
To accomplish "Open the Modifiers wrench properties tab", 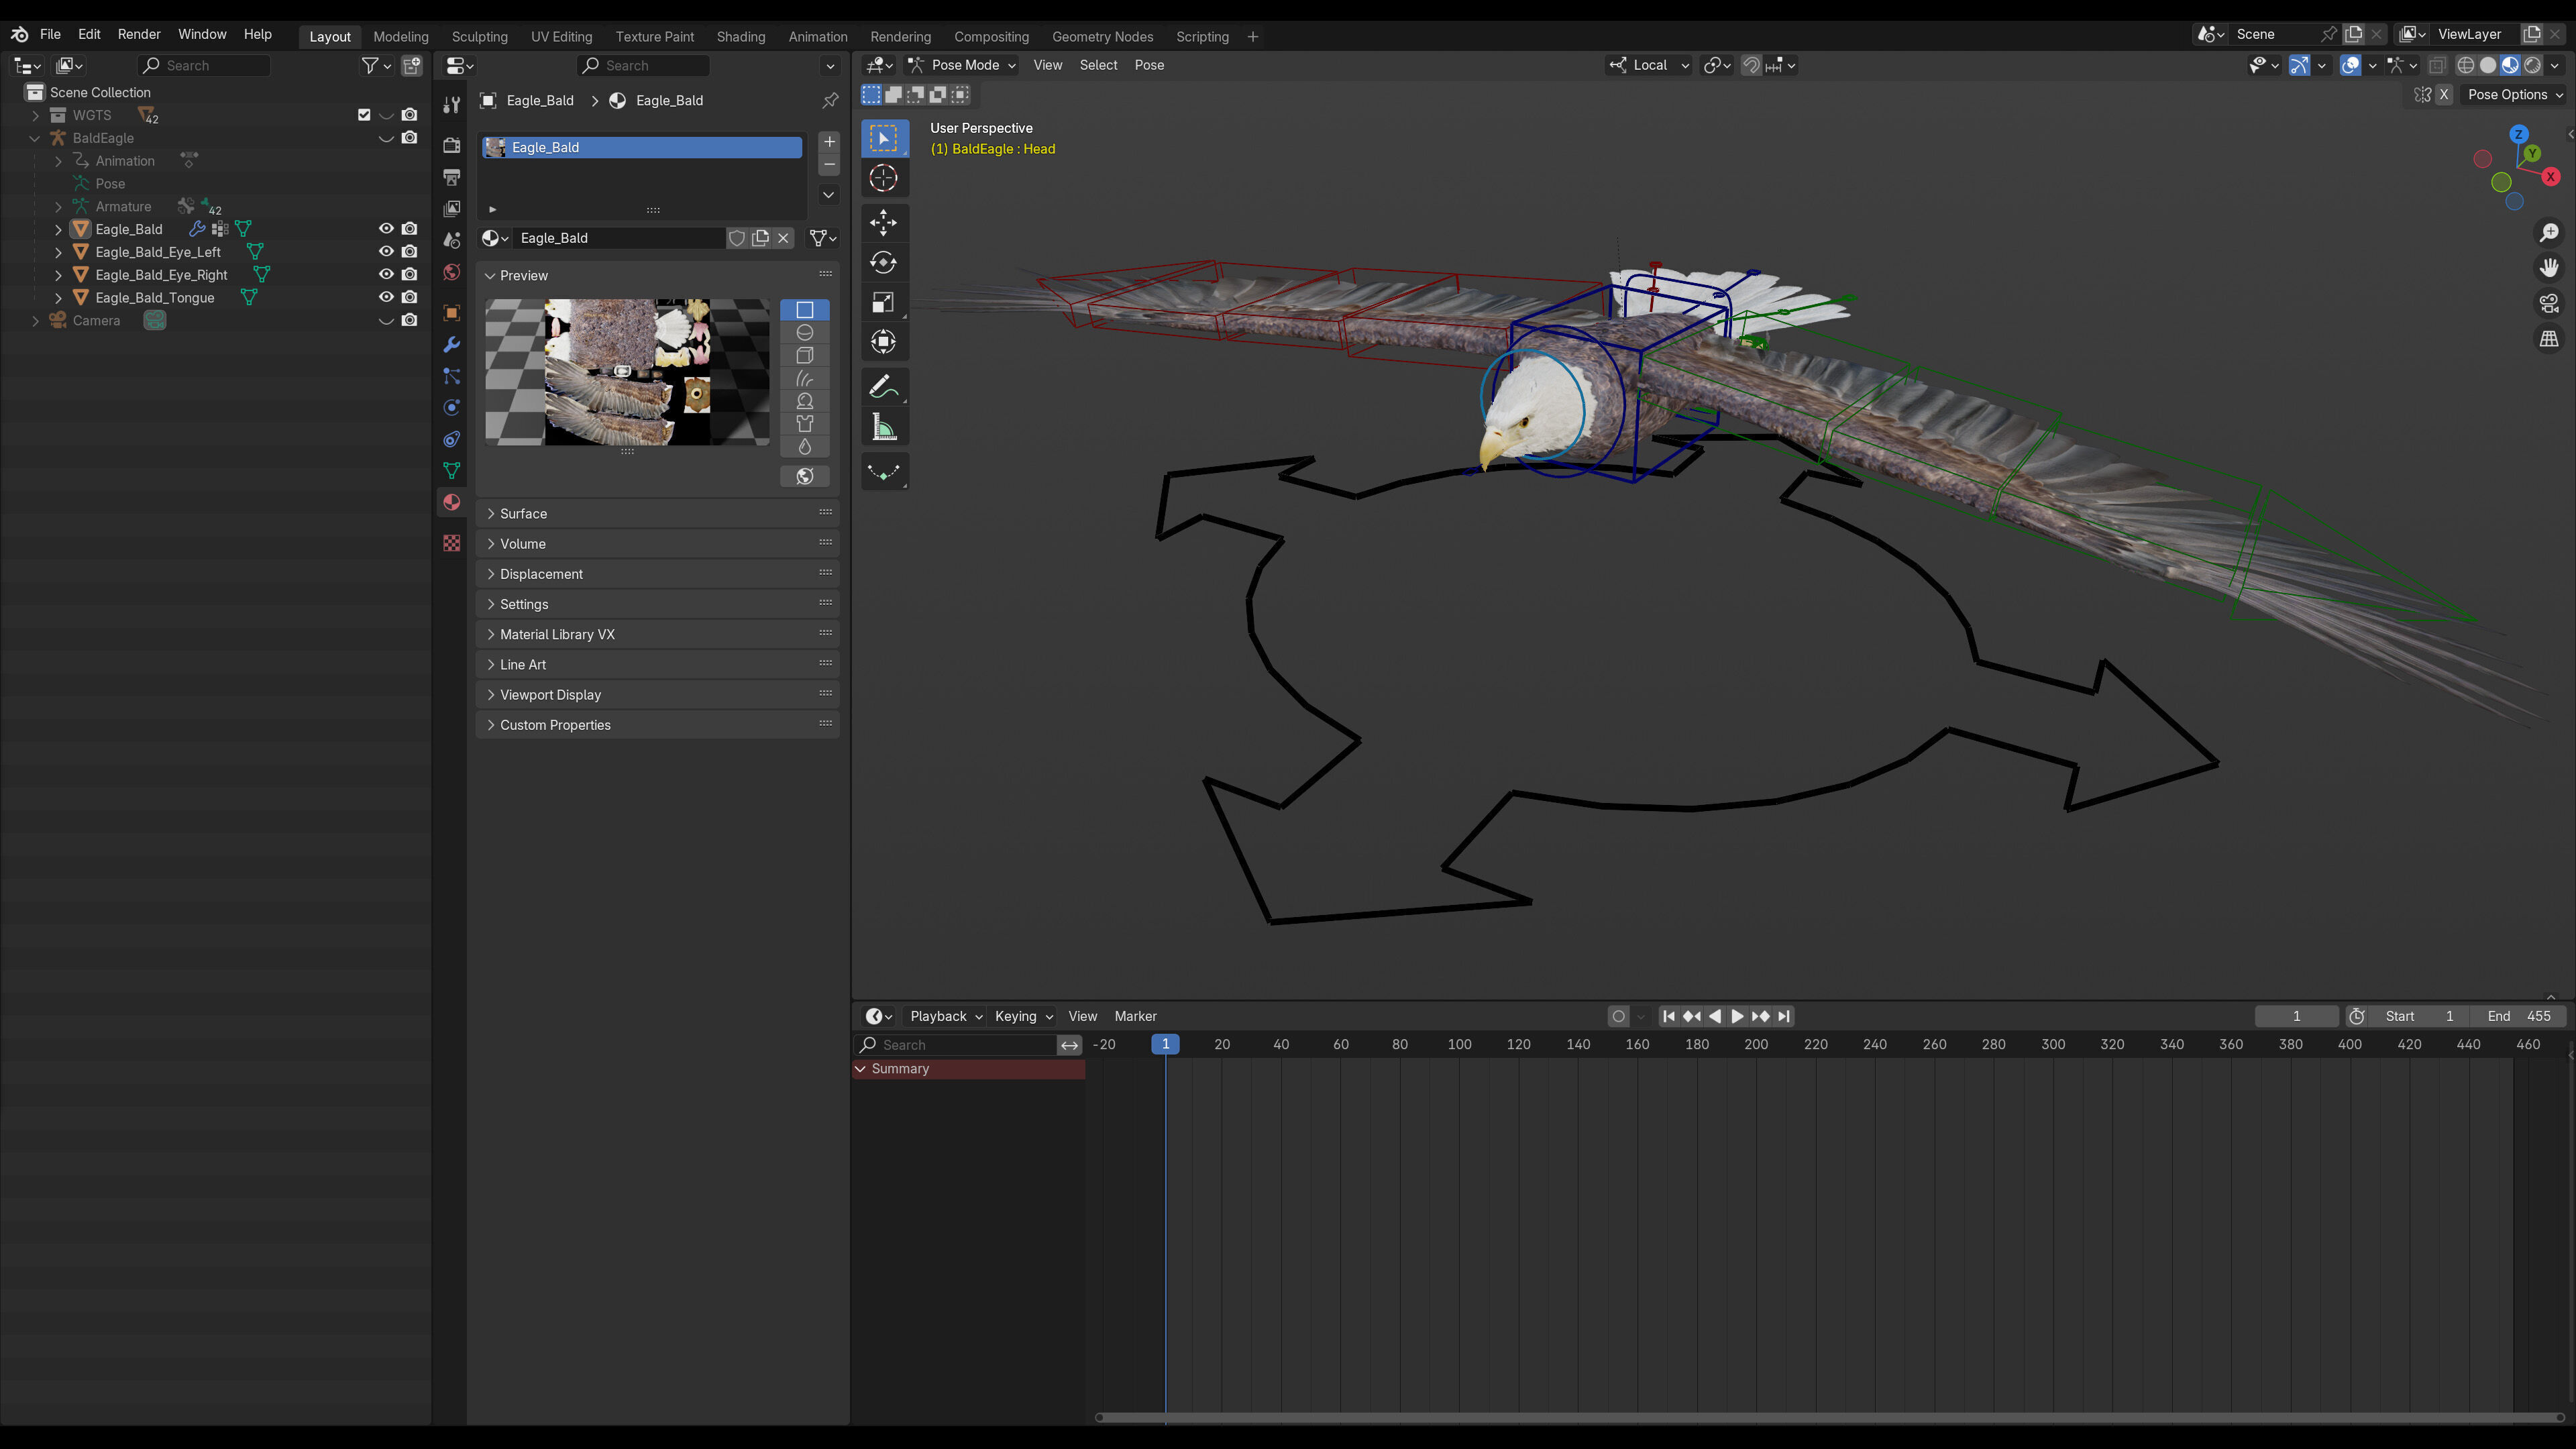I will (452, 344).
